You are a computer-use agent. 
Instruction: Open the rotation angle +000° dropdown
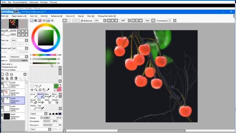click(x=129, y=21)
